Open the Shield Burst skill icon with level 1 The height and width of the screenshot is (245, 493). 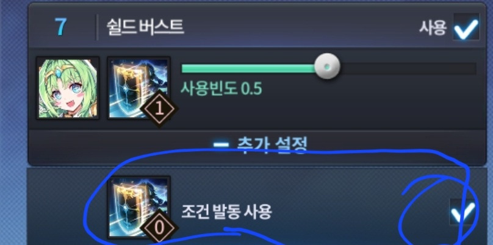click(139, 88)
